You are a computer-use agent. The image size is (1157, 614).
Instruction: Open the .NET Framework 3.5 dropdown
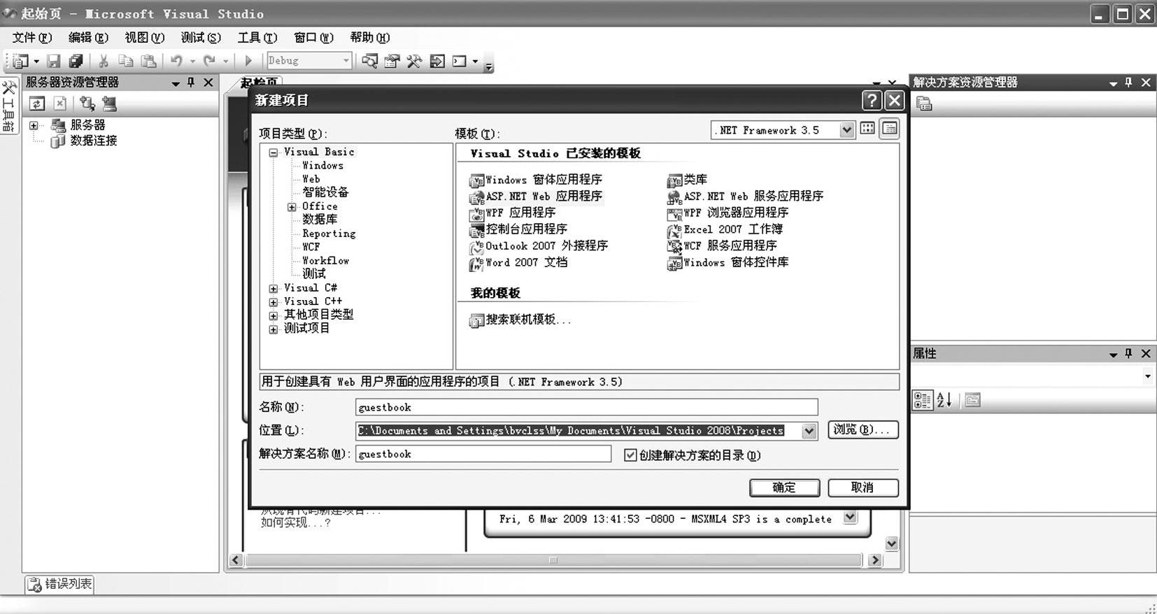pos(846,130)
